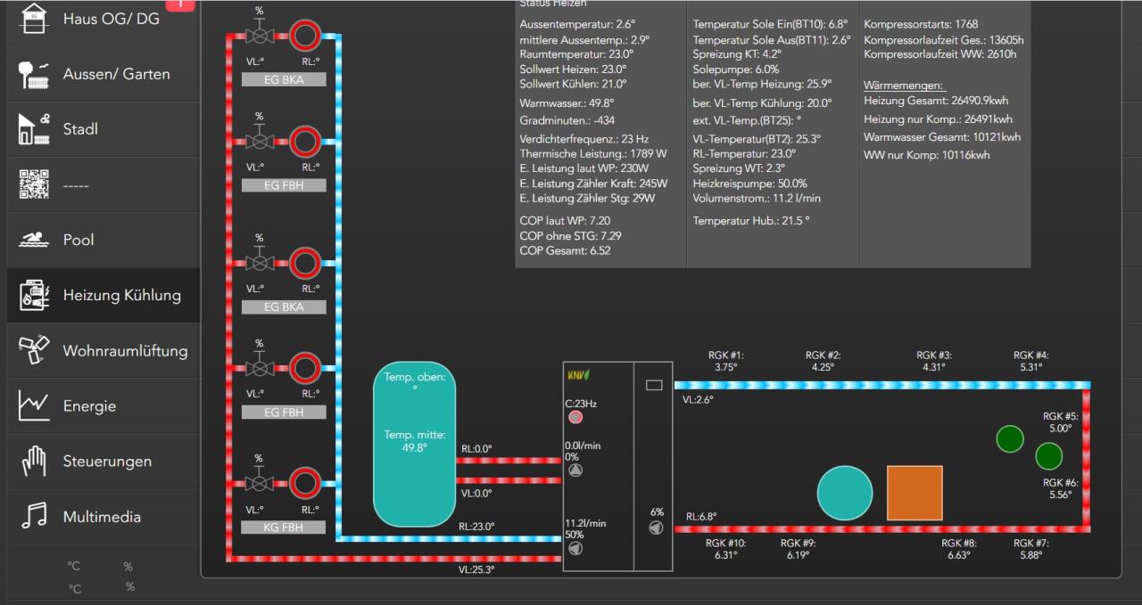This screenshot has width=1142, height=605.
Task: Click the Energie line chart icon
Action: tap(34, 406)
